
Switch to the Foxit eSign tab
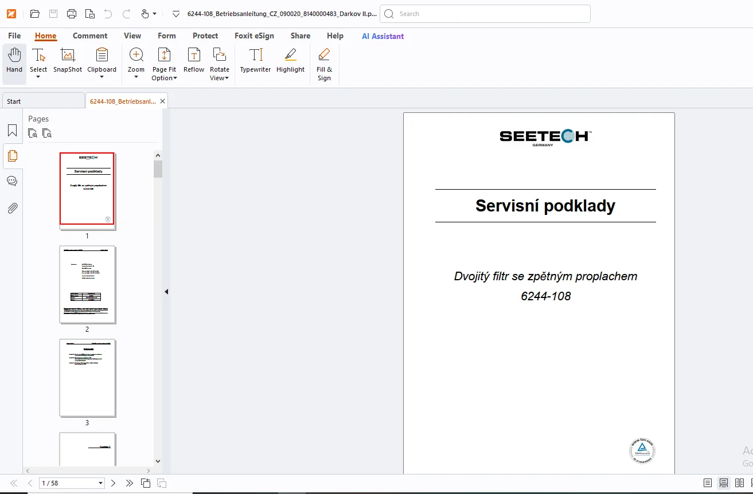point(254,36)
